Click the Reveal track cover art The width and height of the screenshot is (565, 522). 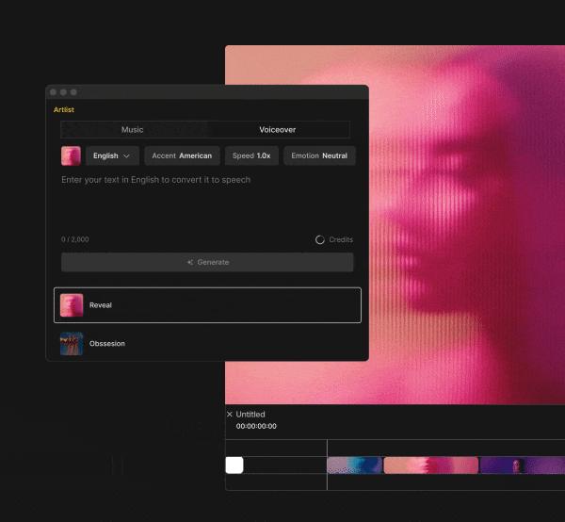pos(72,305)
